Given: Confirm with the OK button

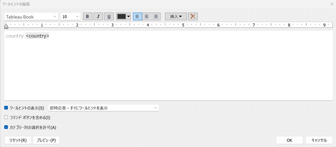Looking at the screenshot, I should [290, 140].
